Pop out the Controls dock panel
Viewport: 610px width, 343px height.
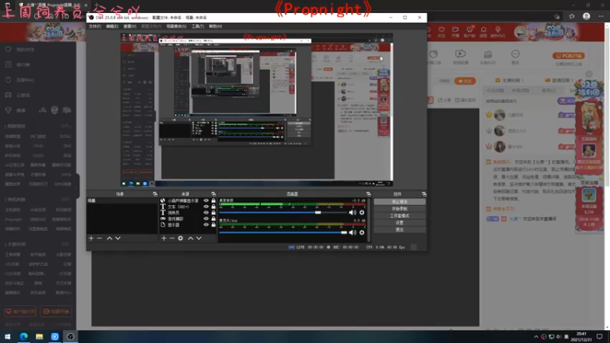tap(424, 194)
